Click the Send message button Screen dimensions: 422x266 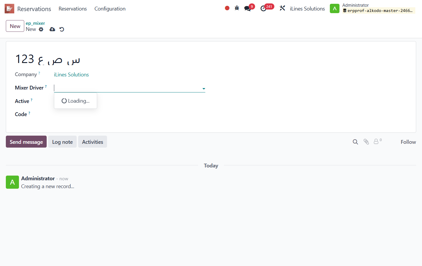[26, 142]
